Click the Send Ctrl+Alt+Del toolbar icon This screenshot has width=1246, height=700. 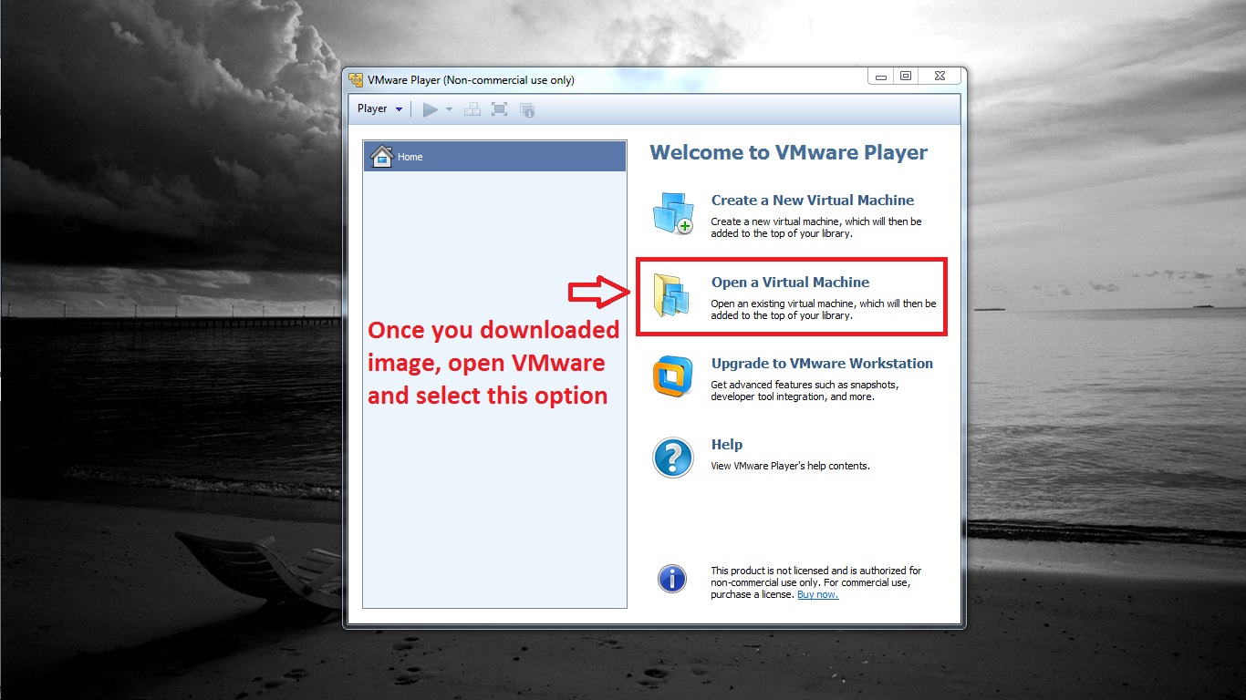point(472,109)
